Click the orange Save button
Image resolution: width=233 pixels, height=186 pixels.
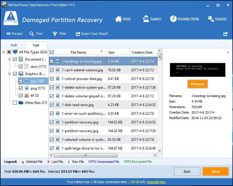point(215,172)
